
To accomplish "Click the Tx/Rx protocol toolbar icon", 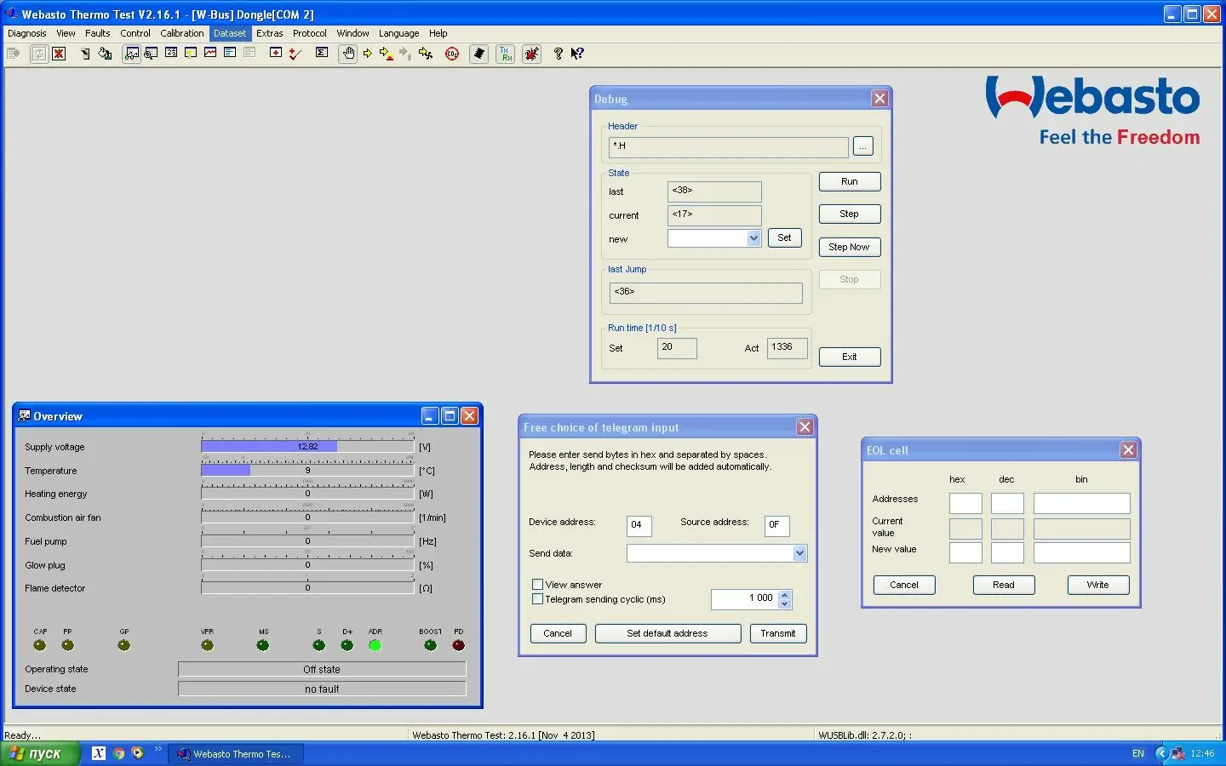I will point(506,54).
